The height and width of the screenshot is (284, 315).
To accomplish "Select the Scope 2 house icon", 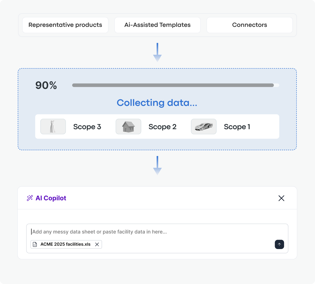I will 128,126.
